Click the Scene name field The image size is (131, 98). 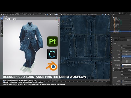pyautogui.click(x=115, y=13)
